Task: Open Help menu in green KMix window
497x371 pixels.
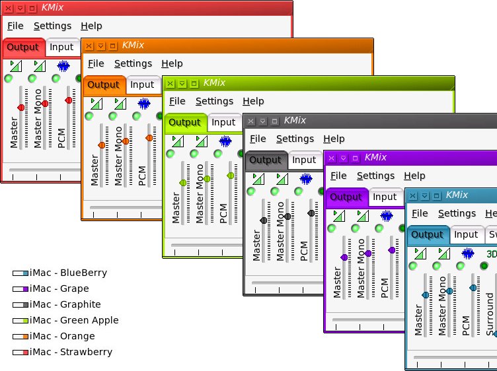Action: pos(253,101)
